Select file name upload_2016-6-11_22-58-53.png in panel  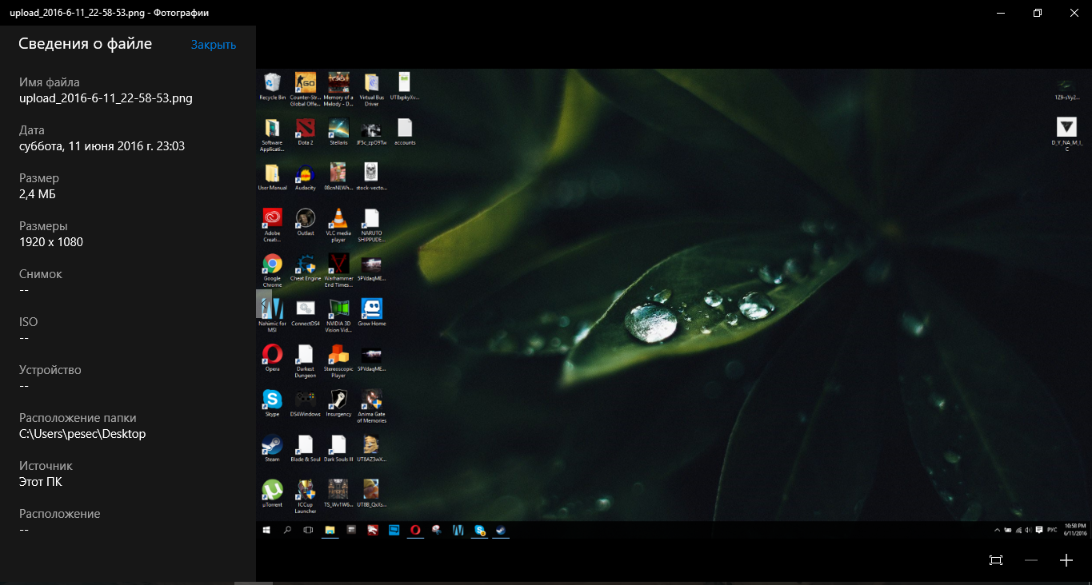(106, 98)
